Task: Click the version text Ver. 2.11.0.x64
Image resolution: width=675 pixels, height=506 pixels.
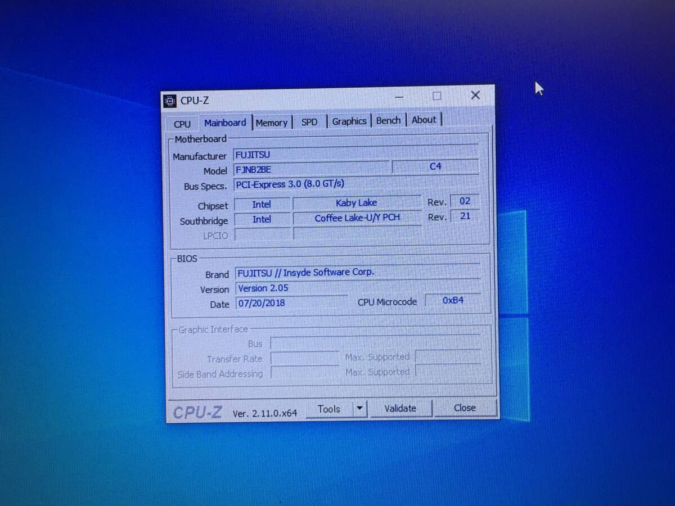Action: pyautogui.click(x=265, y=413)
